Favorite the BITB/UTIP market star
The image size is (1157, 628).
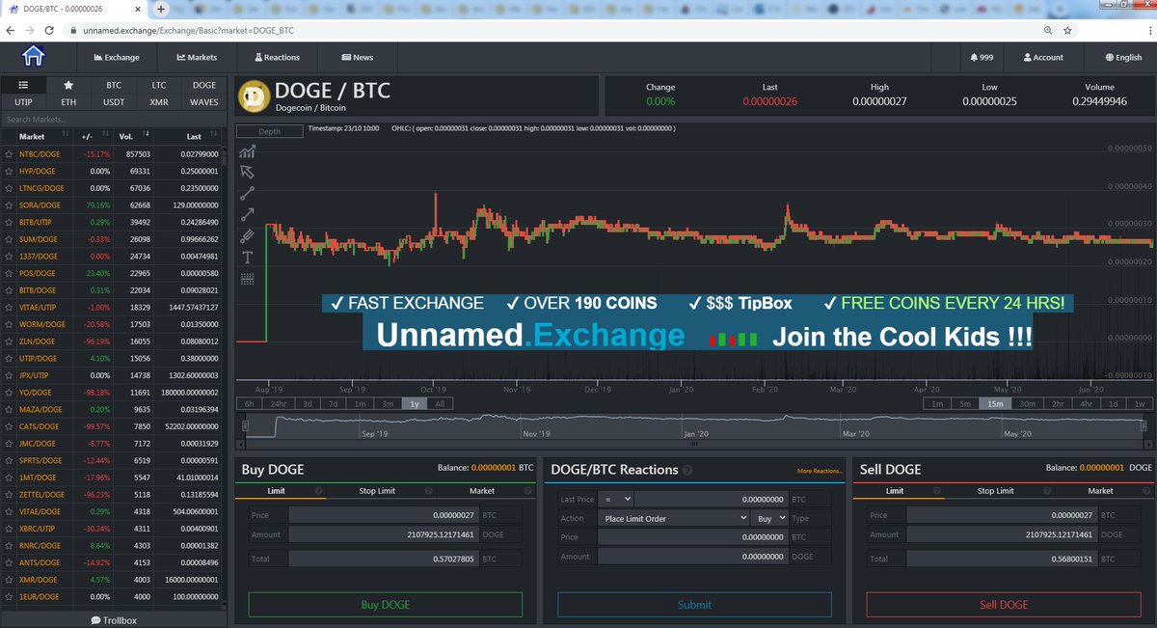tap(9, 222)
